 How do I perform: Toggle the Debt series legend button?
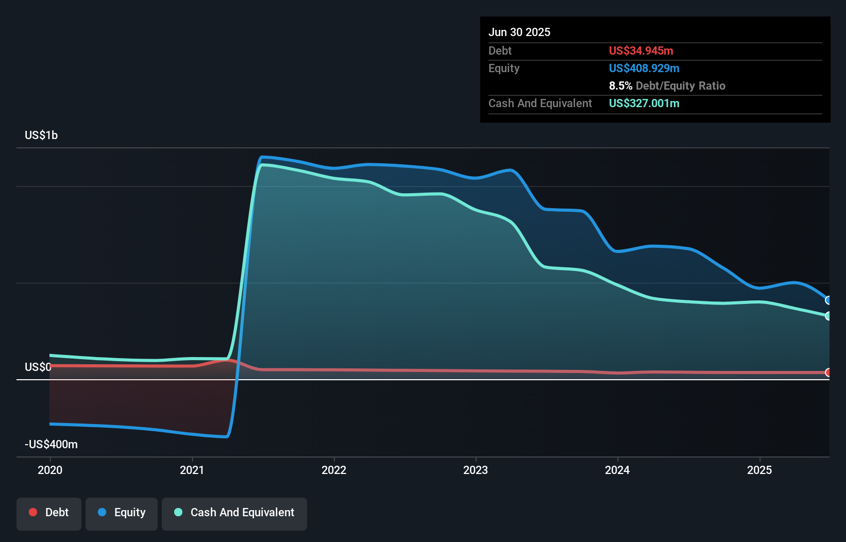[49, 514]
